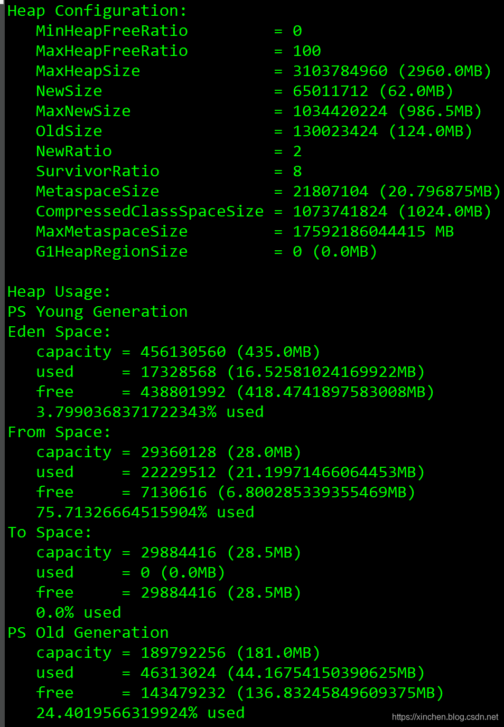Click the PS Old Generation header

point(88,633)
